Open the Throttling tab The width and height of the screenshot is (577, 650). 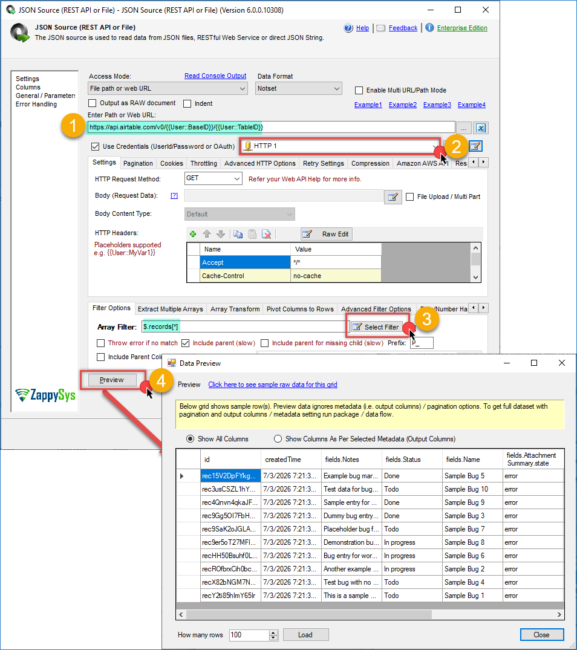point(204,163)
